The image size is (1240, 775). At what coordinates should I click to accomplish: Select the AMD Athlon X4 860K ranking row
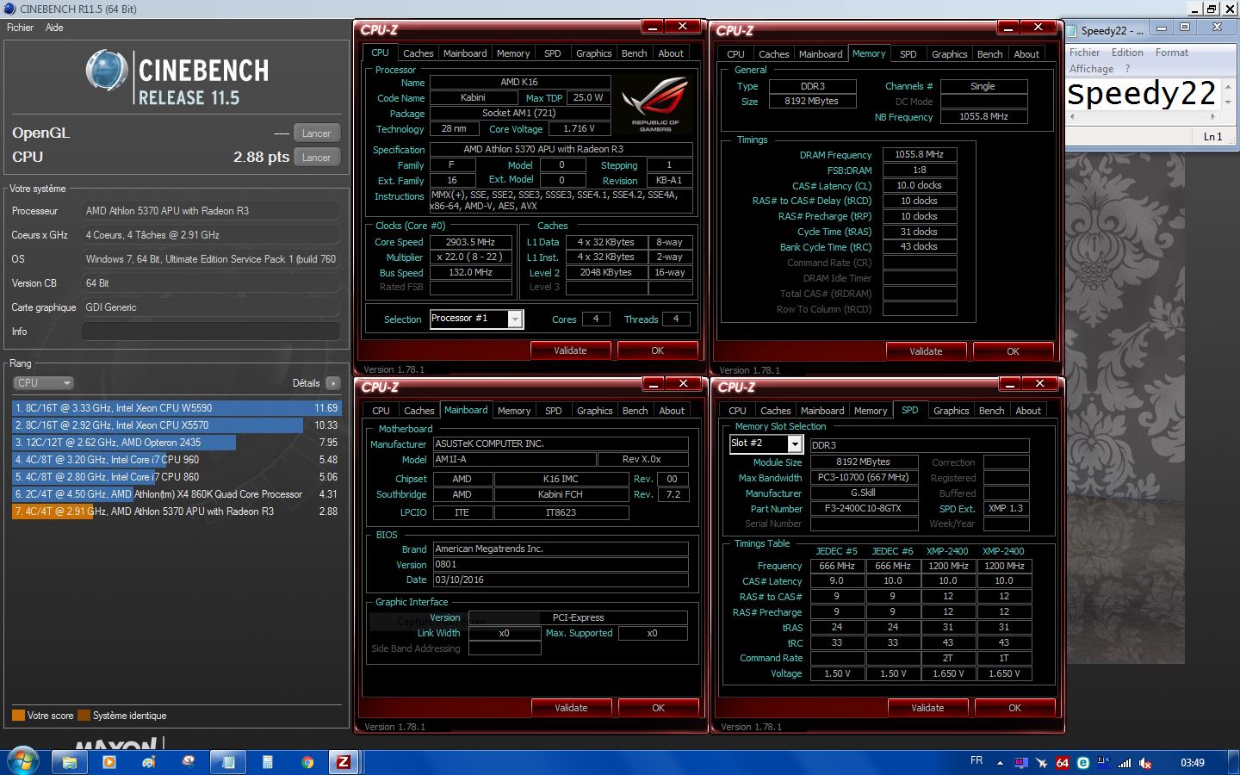coord(176,494)
